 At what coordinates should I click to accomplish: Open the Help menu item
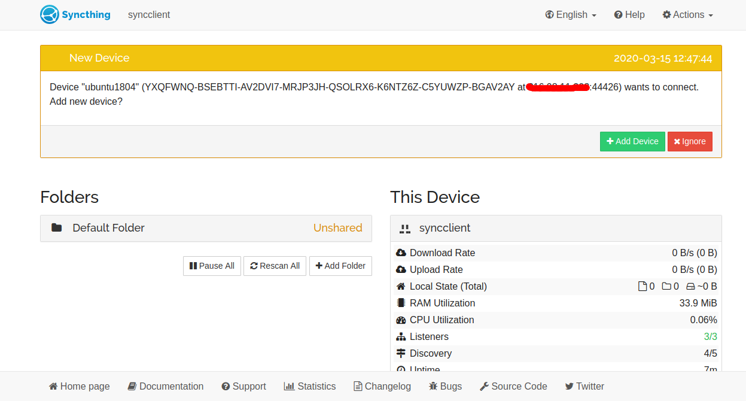point(629,15)
